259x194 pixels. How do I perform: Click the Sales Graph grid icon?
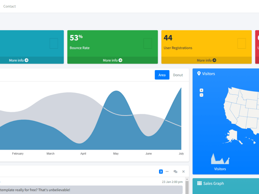pyautogui.click(x=199, y=183)
